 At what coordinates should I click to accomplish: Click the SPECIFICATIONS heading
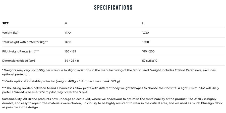113,7
